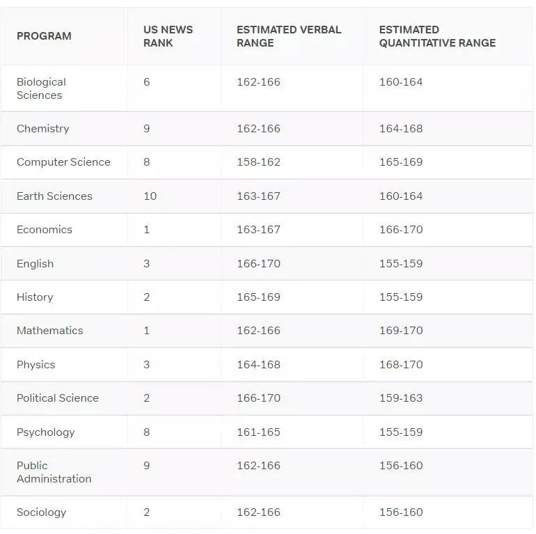
Task: Select the Earth Sciences rank value 10
Action: 150,196
